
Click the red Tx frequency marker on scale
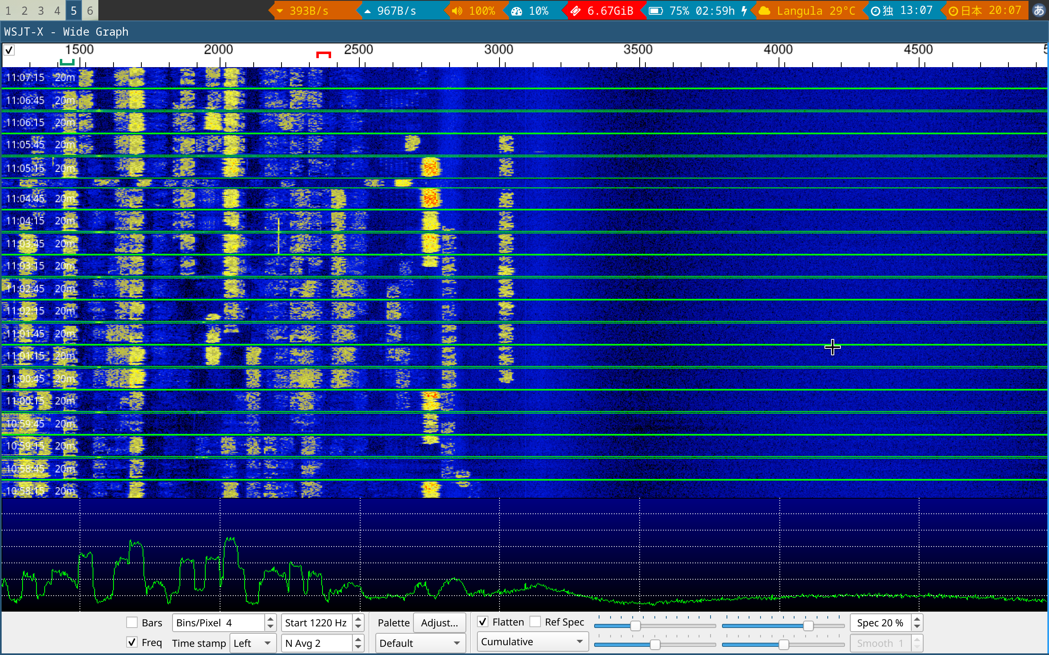pos(323,54)
